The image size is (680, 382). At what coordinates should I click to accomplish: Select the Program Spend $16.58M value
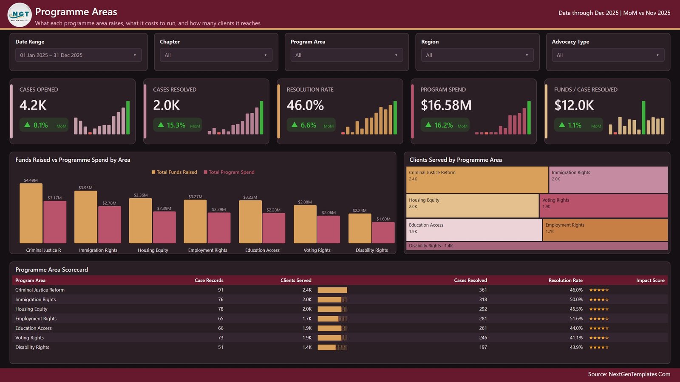pyautogui.click(x=446, y=105)
